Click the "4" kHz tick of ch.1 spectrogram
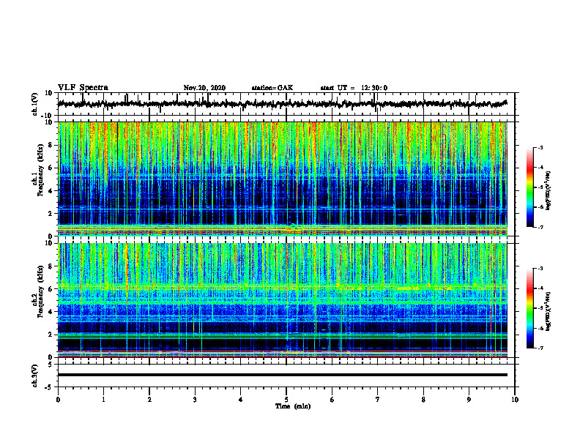This screenshot has width=580, height=448. pos(51,191)
